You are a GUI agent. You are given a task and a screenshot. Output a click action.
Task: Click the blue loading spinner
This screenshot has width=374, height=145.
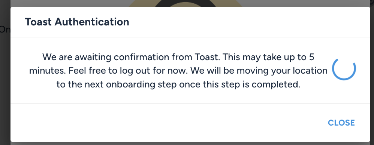coord(344,68)
